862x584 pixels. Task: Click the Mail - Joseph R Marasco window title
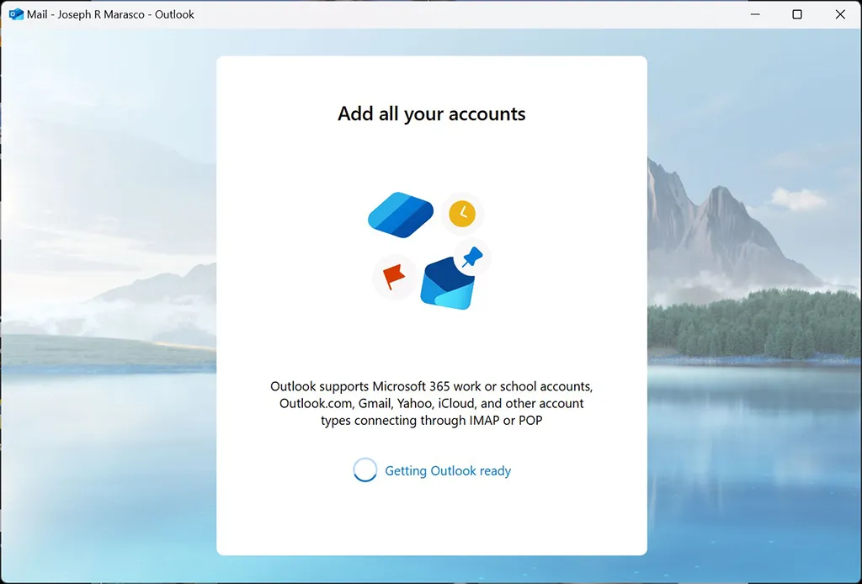[110, 14]
